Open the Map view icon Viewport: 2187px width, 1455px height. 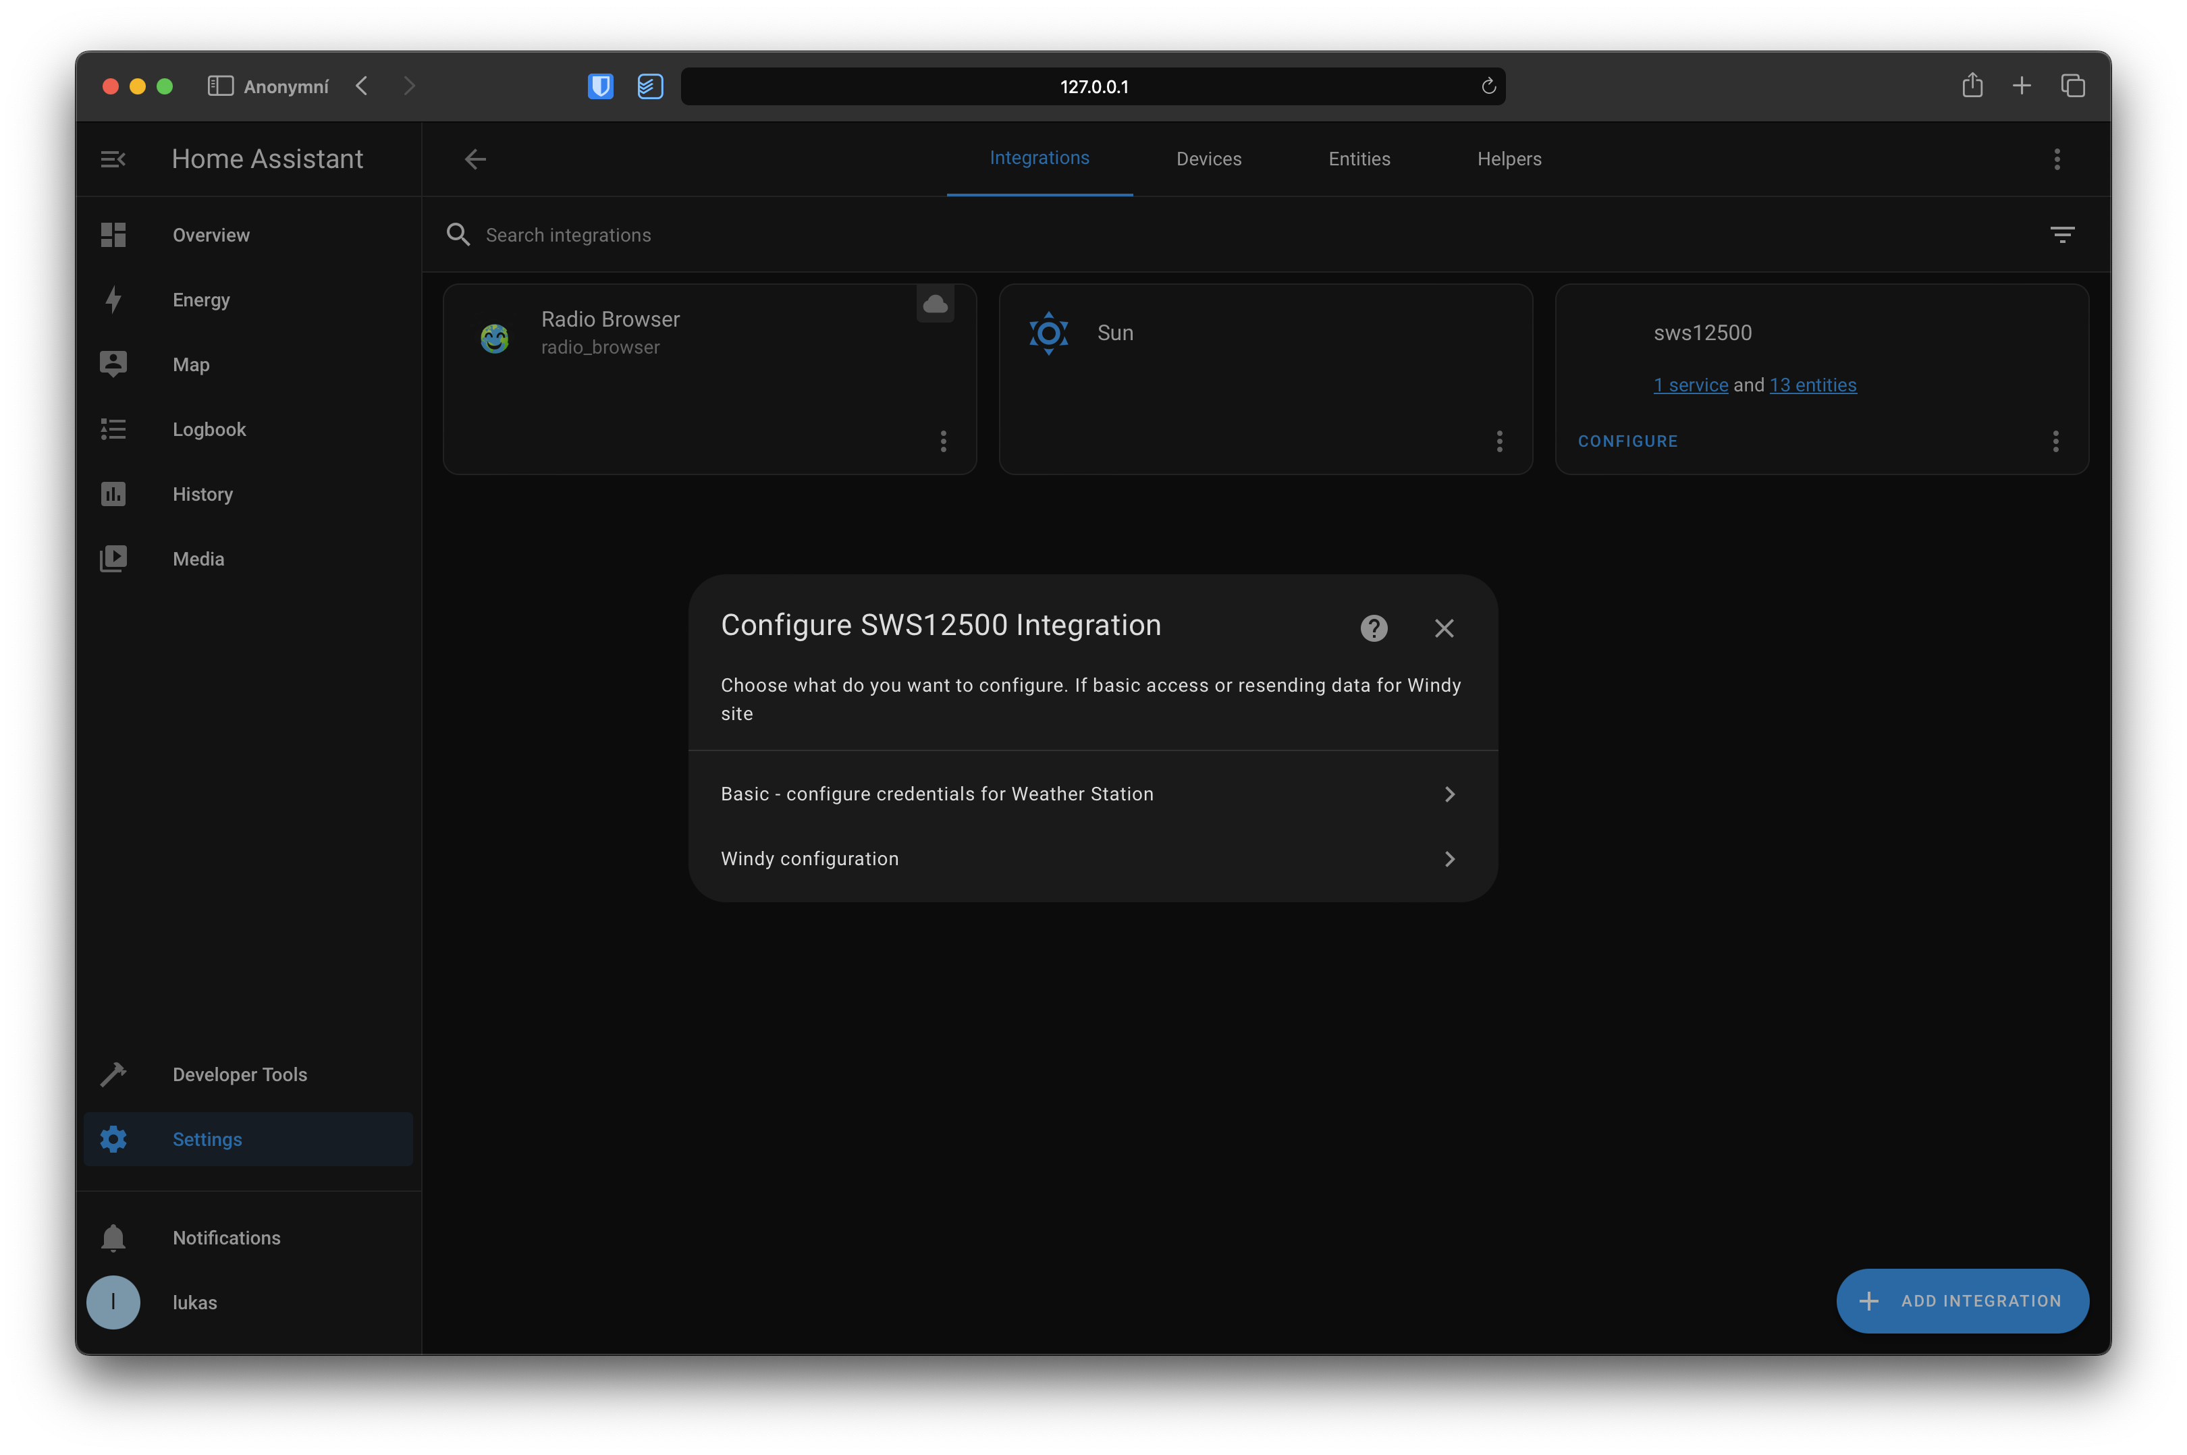coord(112,364)
